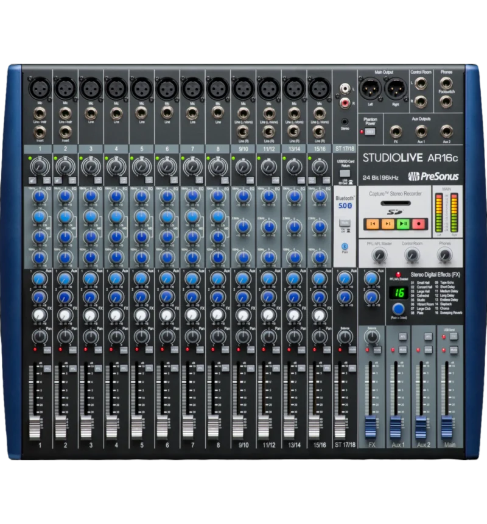Click the FX aux output jack
Viewport: 487px width, 524px height.
[396, 132]
